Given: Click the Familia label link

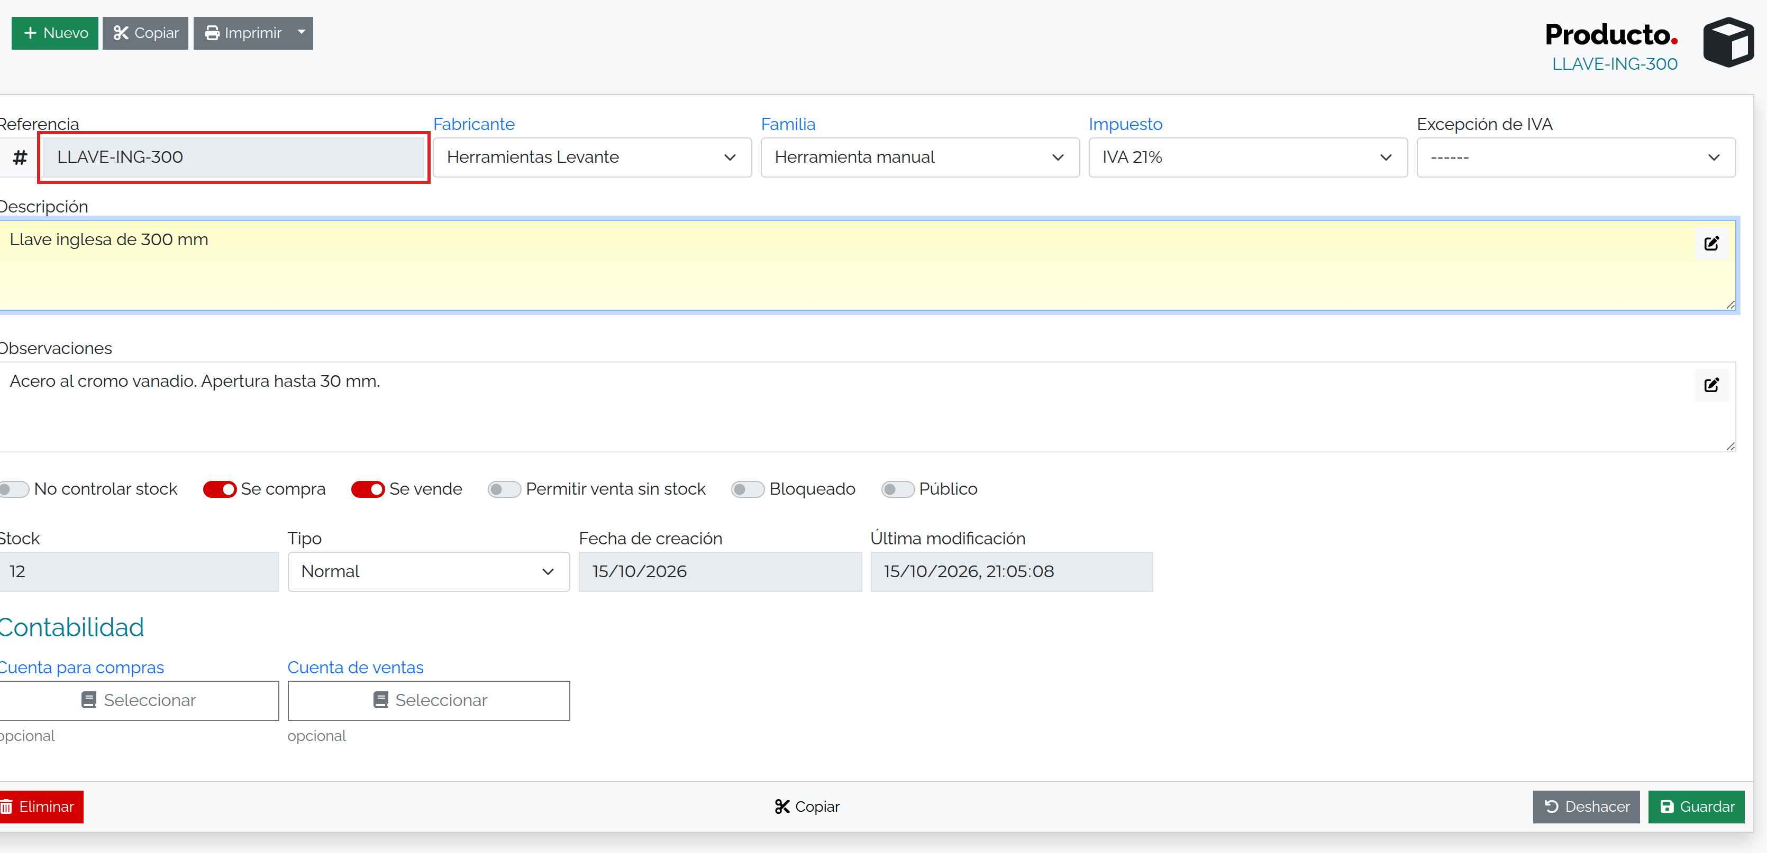Looking at the screenshot, I should pyautogui.click(x=788, y=124).
